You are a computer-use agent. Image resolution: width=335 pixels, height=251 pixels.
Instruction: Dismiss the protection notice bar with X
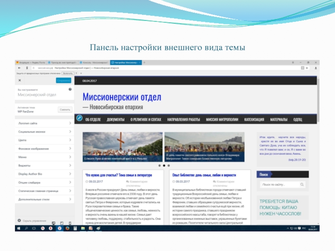tap(81, 74)
